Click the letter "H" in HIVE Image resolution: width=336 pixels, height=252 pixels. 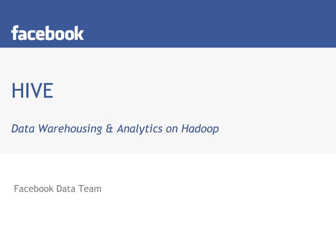click(x=17, y=91)
